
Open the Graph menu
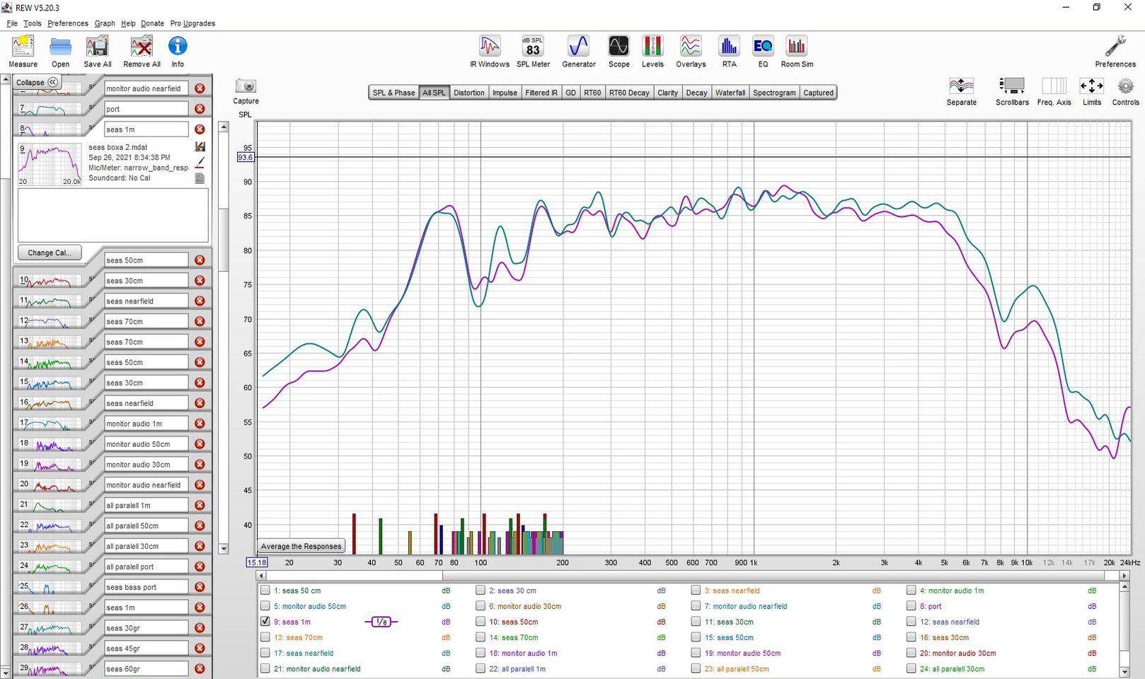(x=105, y=23)
